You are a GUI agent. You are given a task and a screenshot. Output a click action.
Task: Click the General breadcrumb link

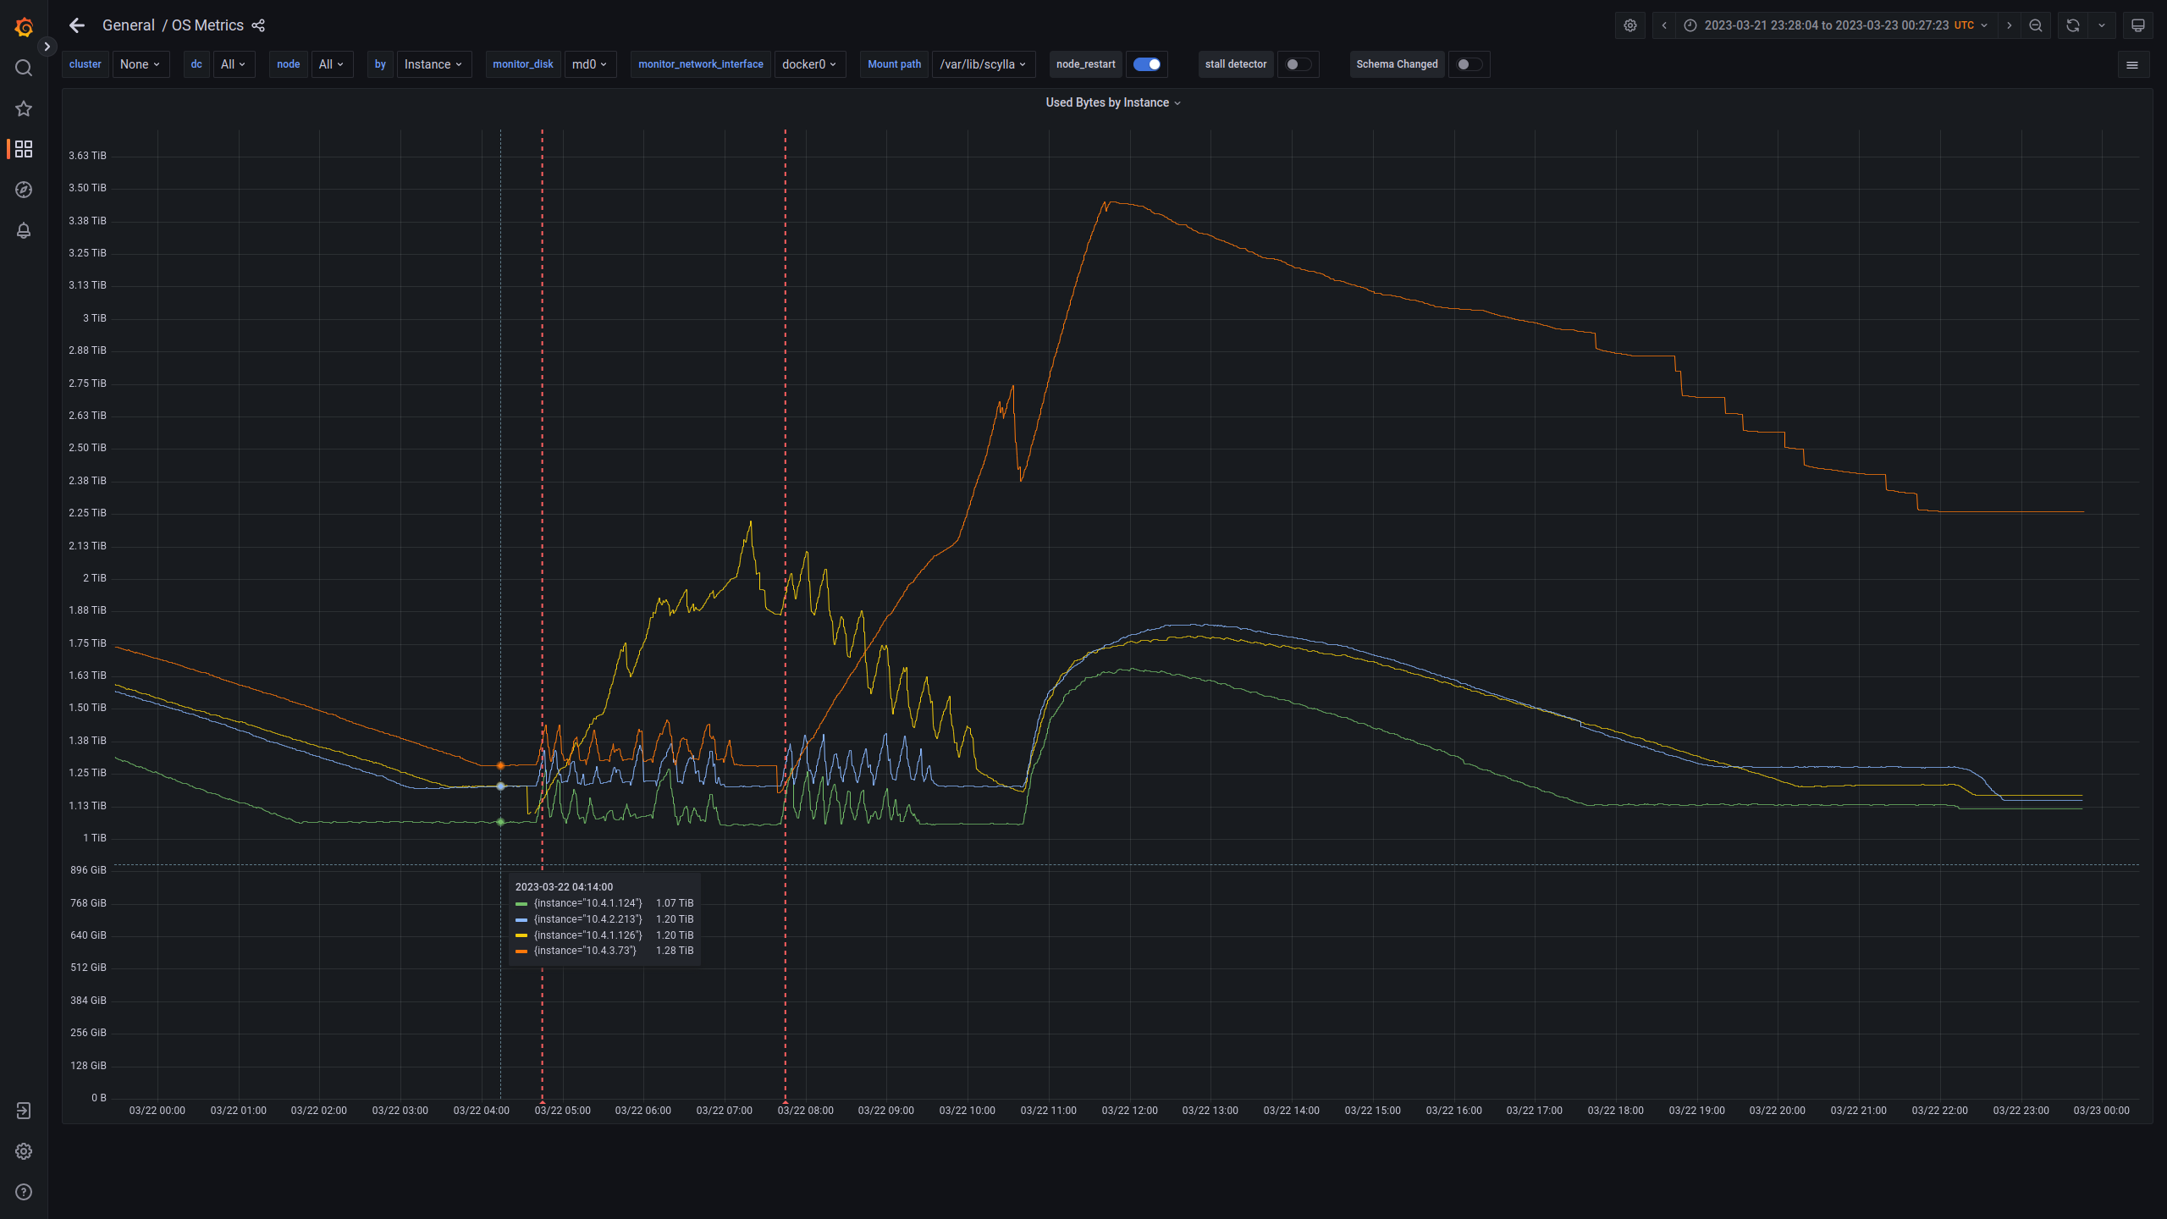[128, 25]
